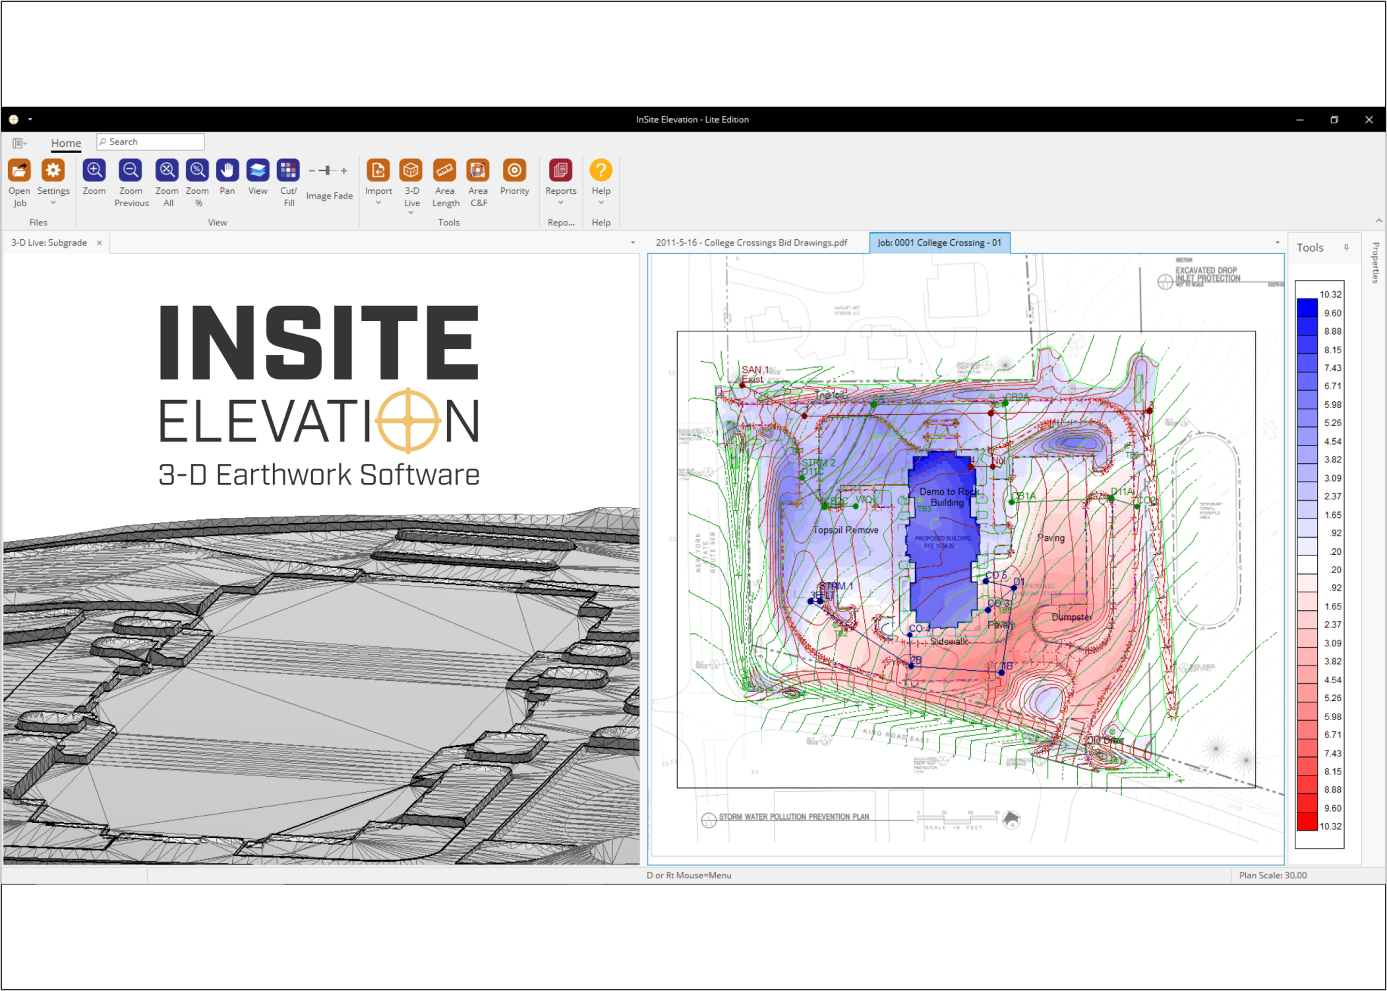Open the Area C&F tool
This screenshot has width=1387, height=991.
point(477,171)
